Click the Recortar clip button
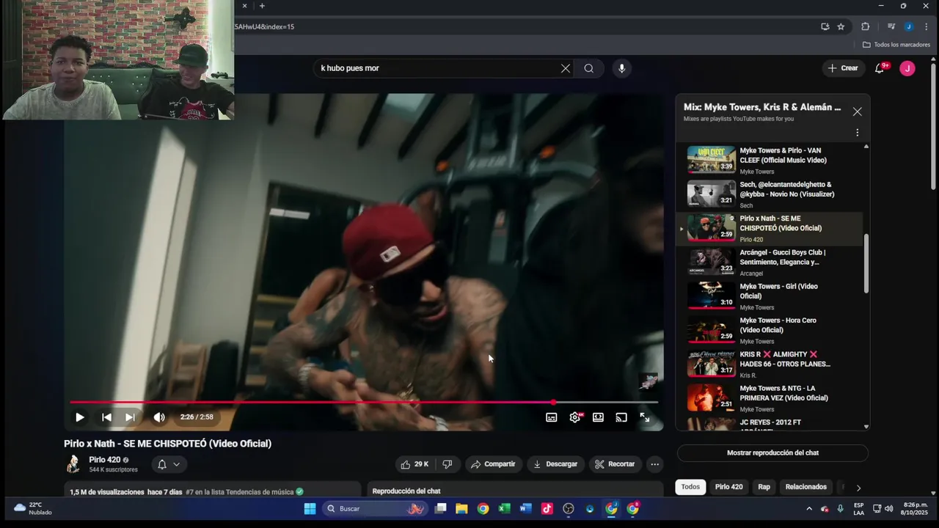Screen dimensions: 939x528 [615, 464]
